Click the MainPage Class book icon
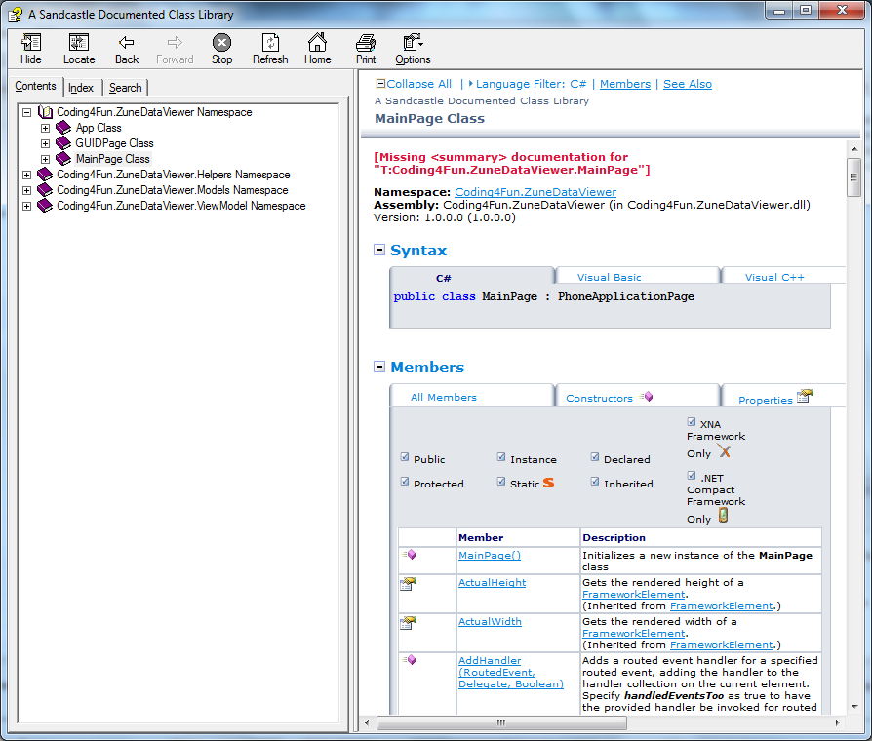The height and width of the screenshot is (741, 872). point(63,159)
